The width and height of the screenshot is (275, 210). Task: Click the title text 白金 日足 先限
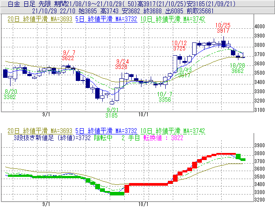click(29, 4)
